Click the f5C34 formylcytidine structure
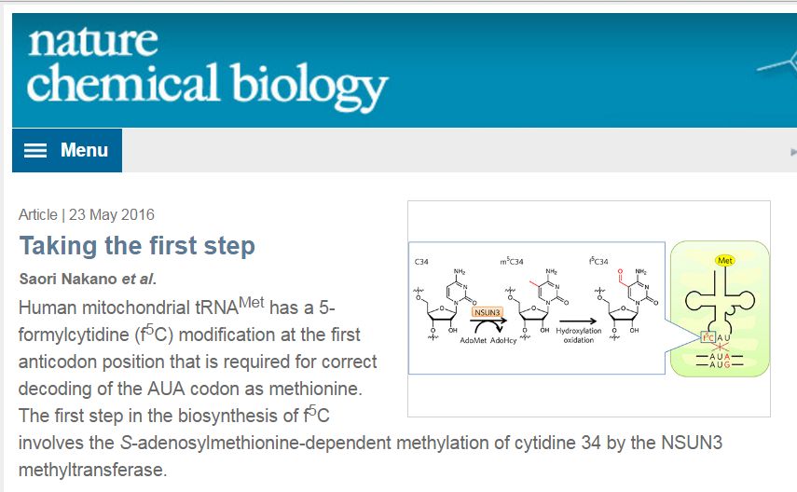 coord(626,304)
